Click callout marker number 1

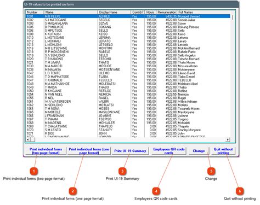pyautogui.click(x=34, y=171)
